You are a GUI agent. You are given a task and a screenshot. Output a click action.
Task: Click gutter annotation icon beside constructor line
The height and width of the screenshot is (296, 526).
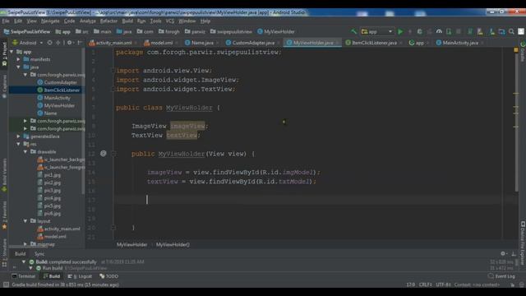pos(104,154)
